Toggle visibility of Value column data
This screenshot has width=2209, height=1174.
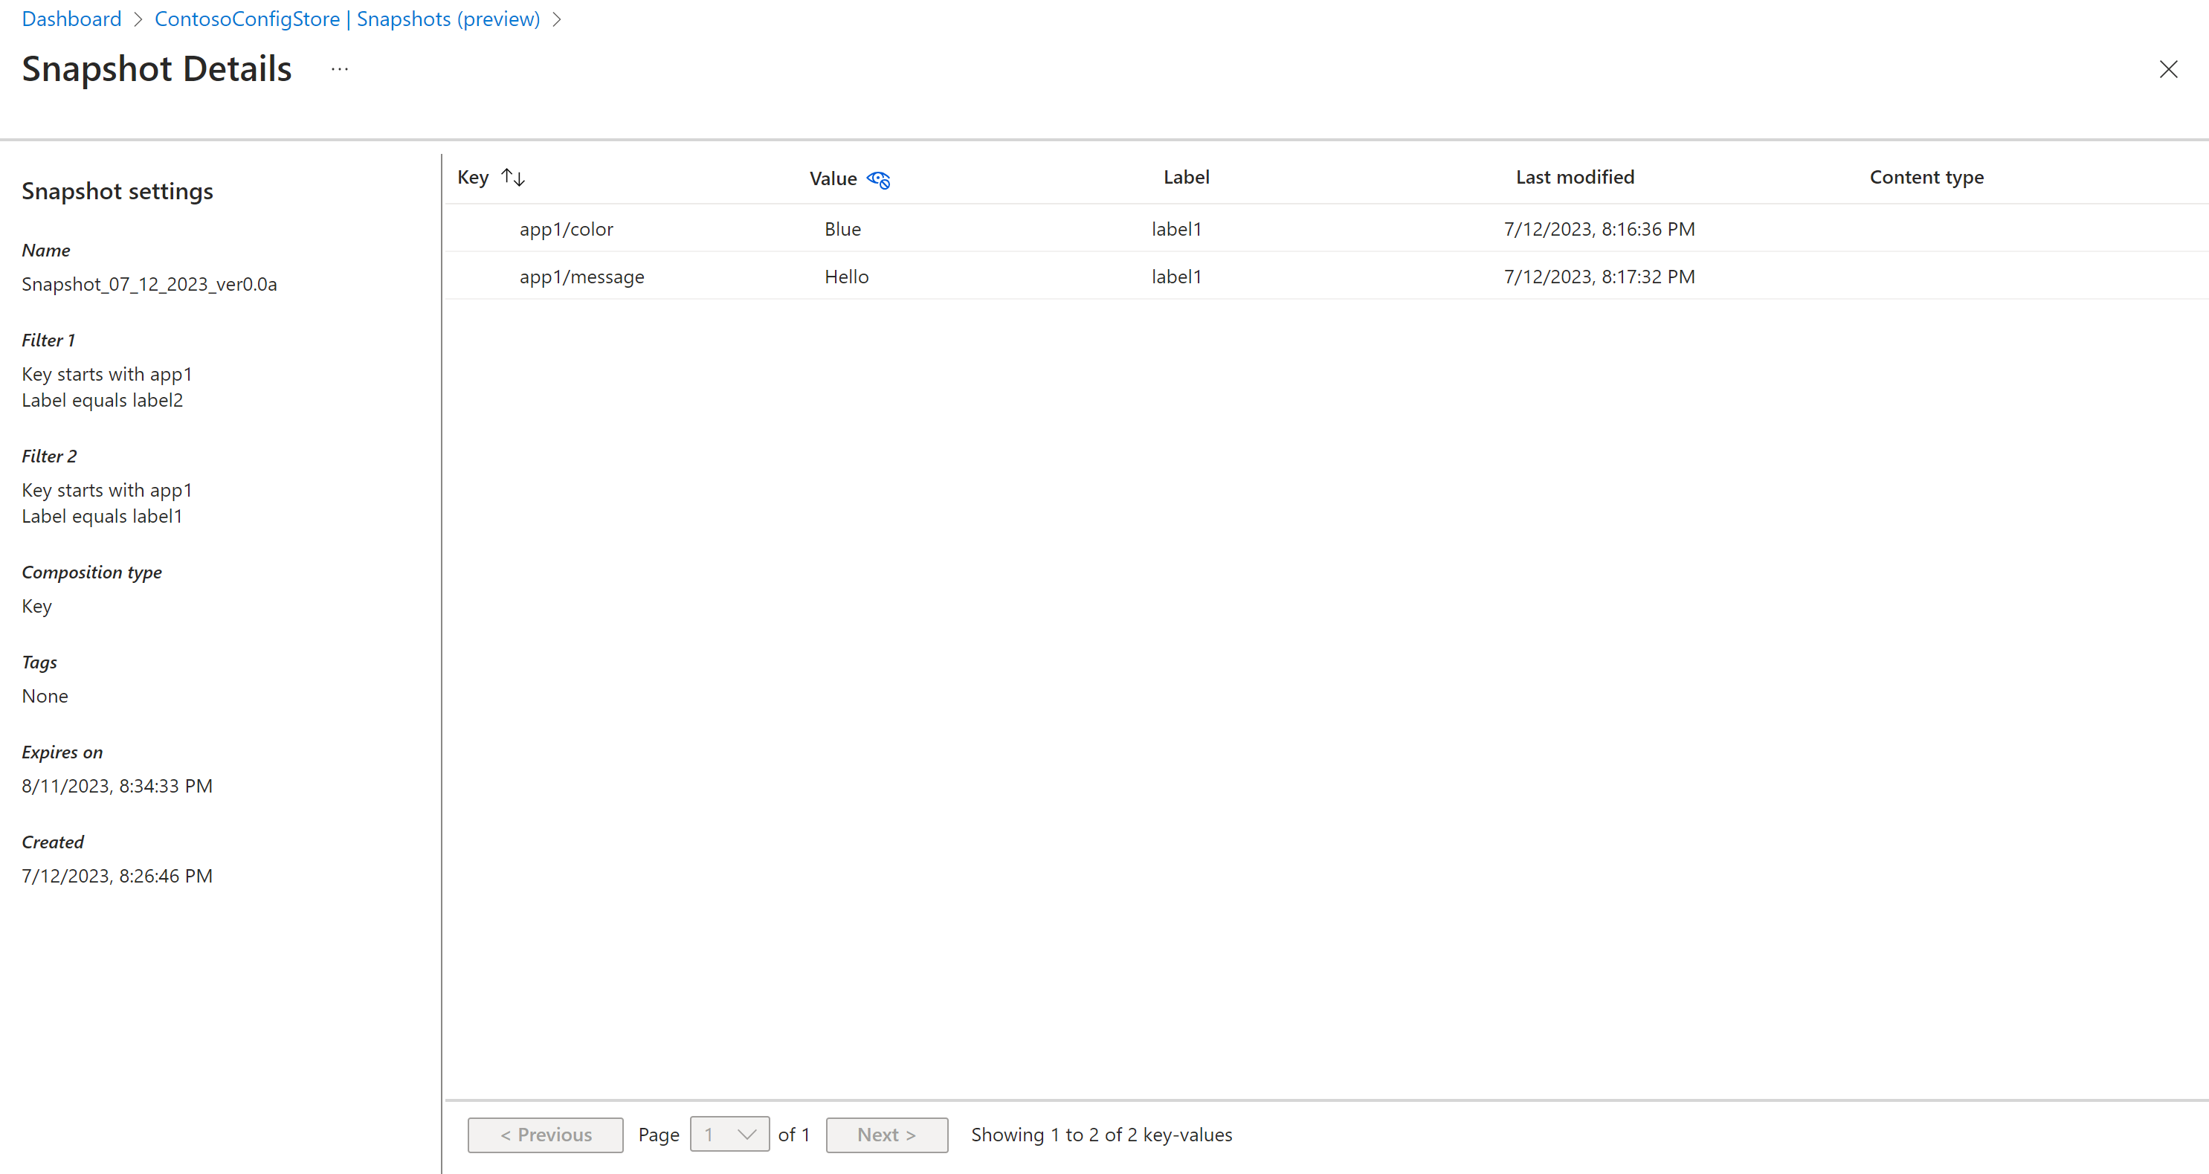(878, 178)
